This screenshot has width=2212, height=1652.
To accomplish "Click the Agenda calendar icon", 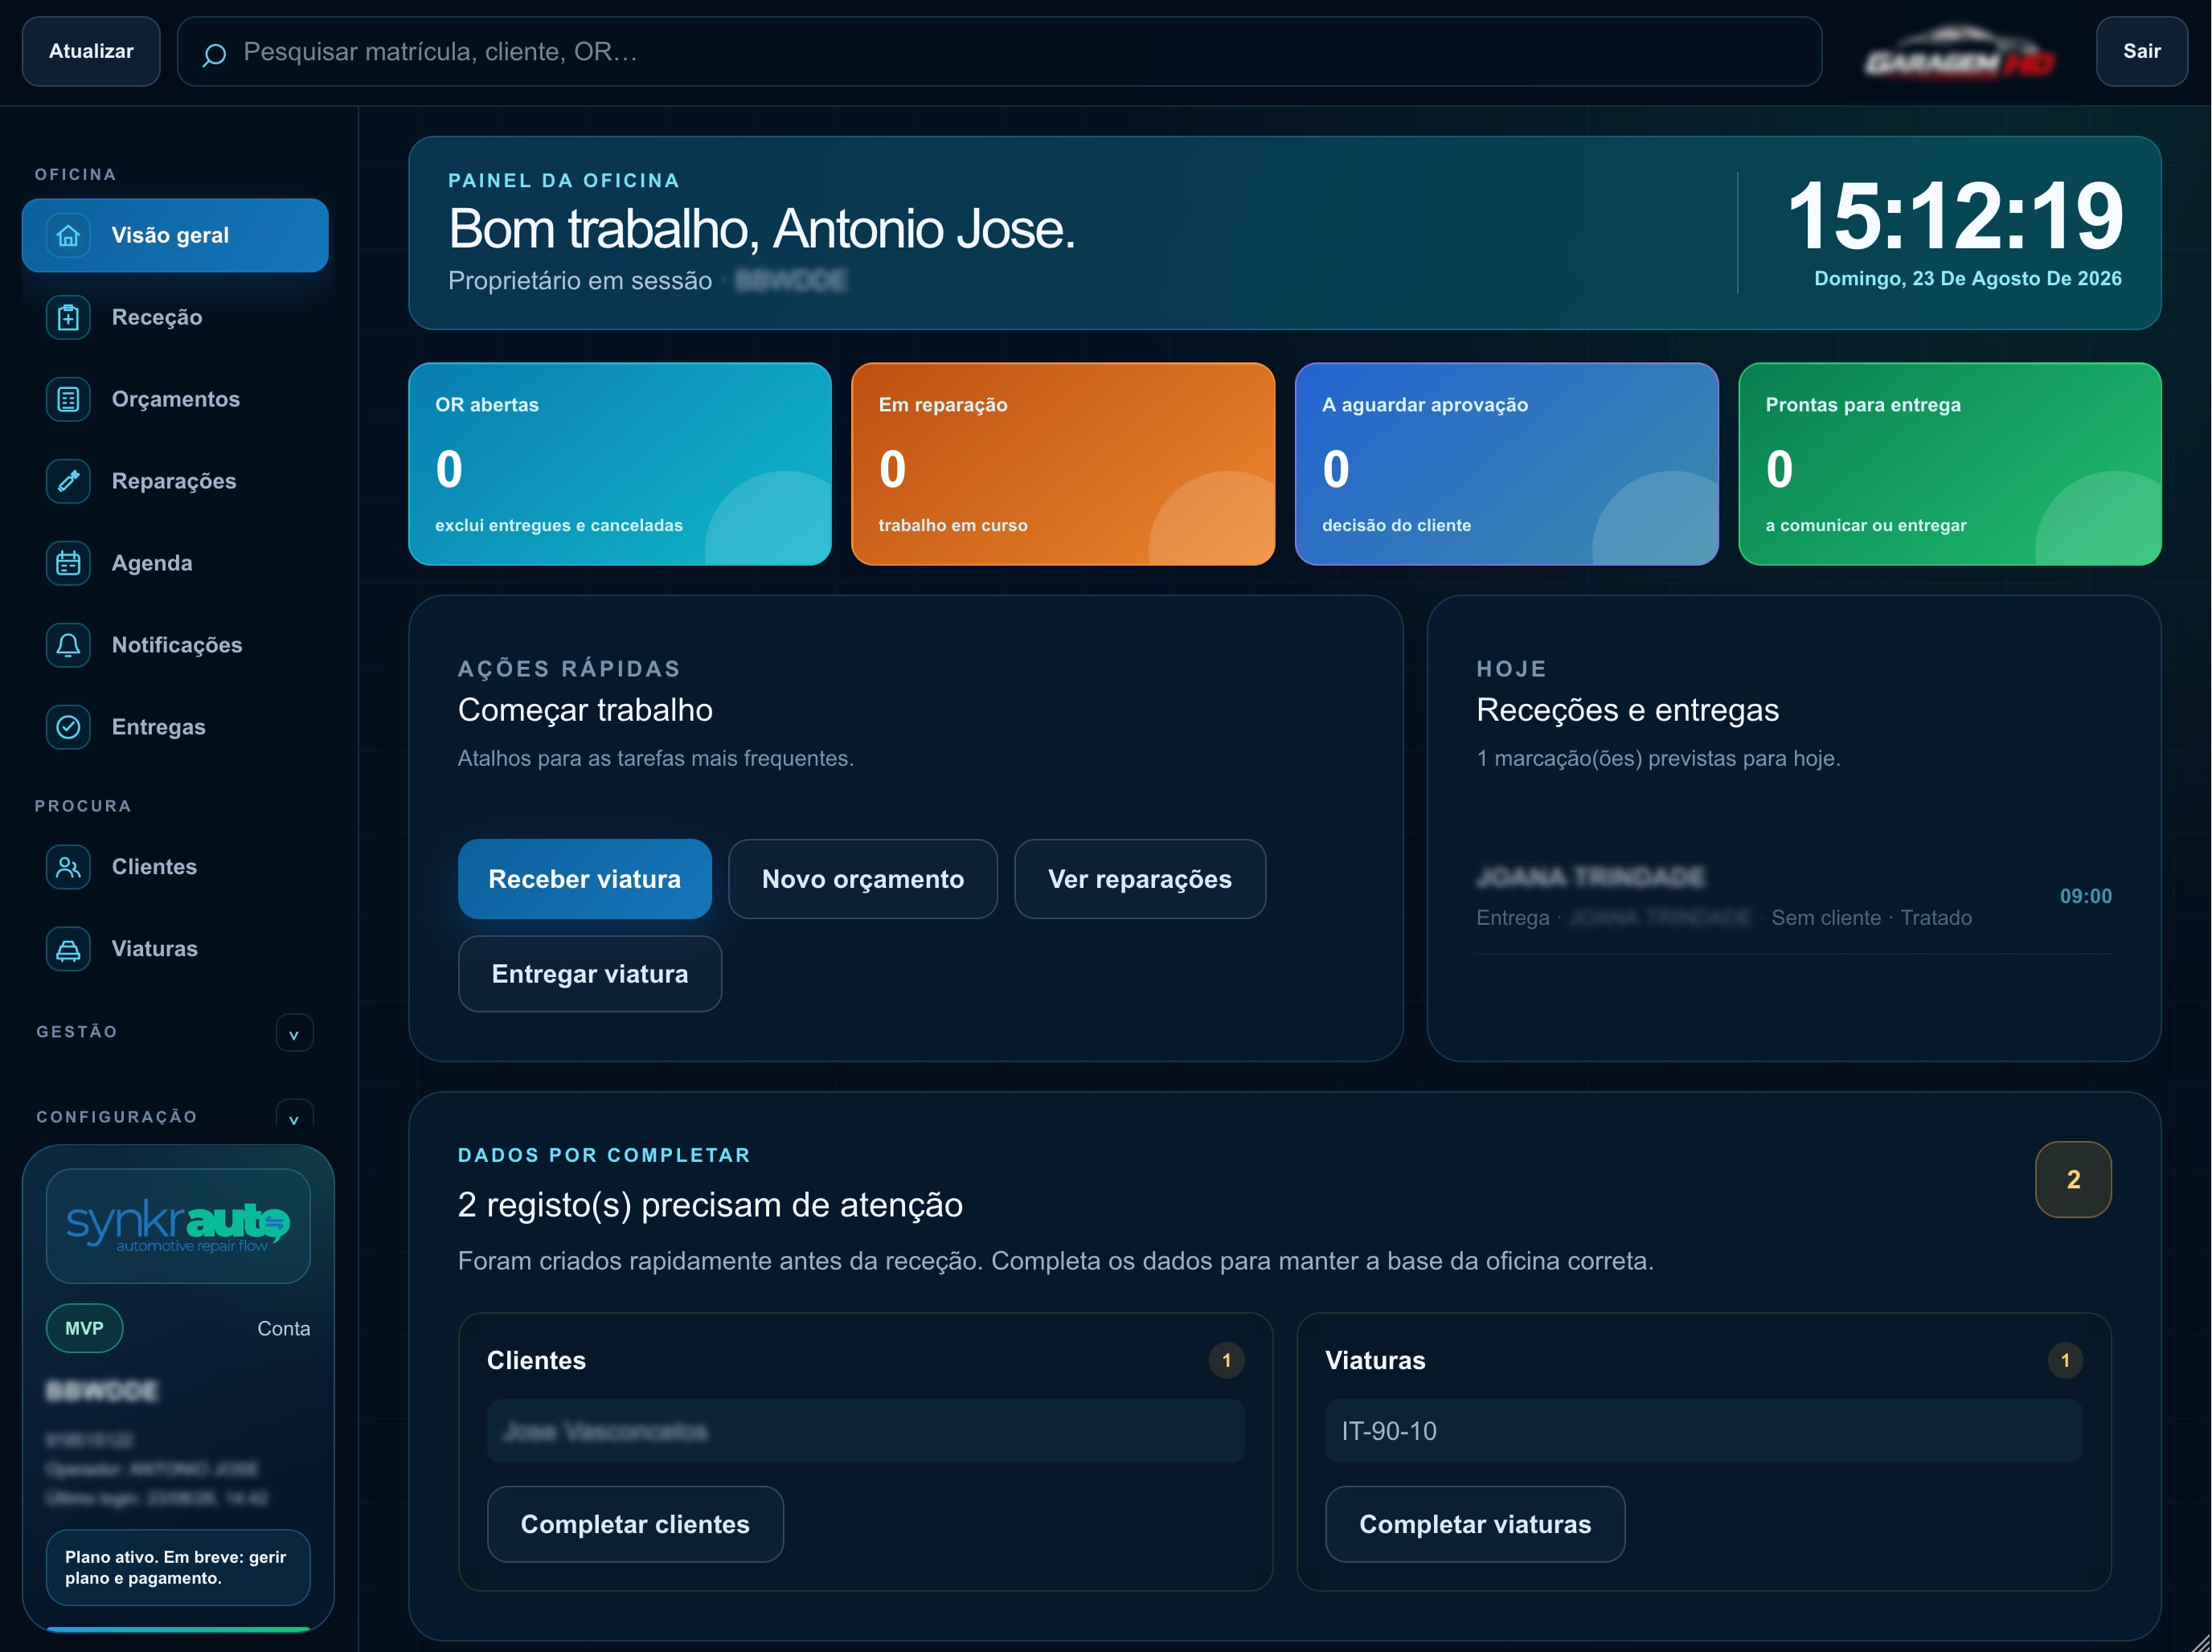I will pyautogui.click(x=68, y=562).
